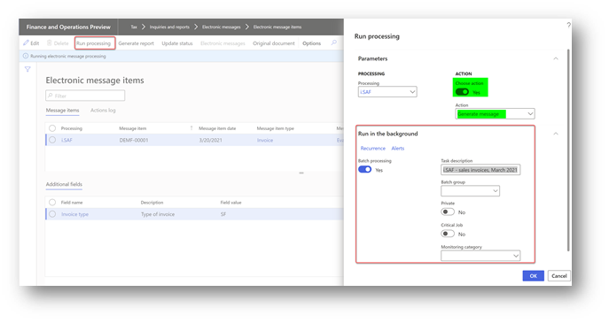Image resolution: width=609 pixels, height=323 pixels.
Task: Switch to the Message items tab
Action: pos(63,111)
